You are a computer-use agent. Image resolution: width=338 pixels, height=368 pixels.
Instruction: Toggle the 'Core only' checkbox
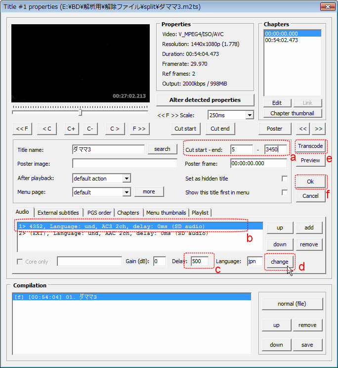[x=20, y=262]
